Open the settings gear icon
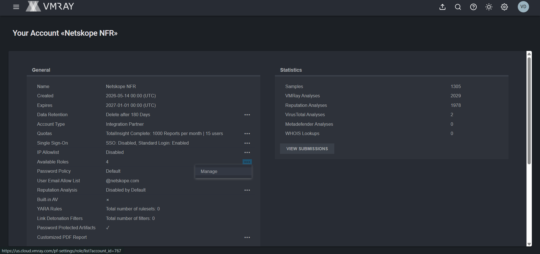This screenshot has width=540, height=254. (x=504, y=7)
